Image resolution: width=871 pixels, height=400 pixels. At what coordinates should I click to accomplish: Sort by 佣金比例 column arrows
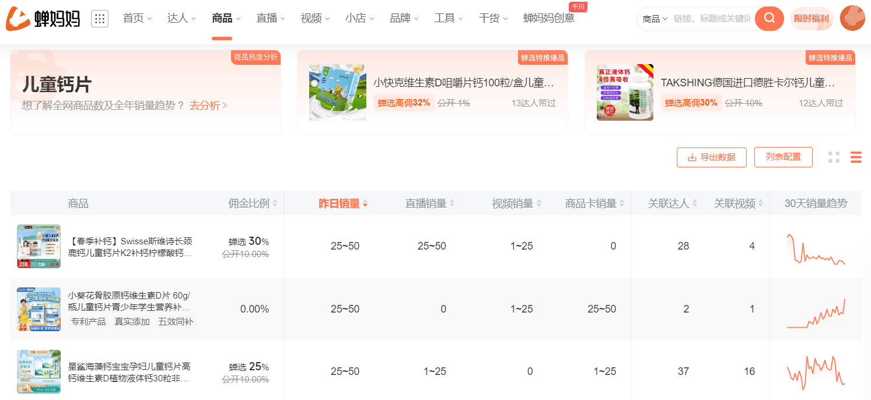click(x=275, y=203)
